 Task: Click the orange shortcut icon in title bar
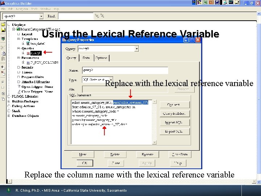click(211, 2)
